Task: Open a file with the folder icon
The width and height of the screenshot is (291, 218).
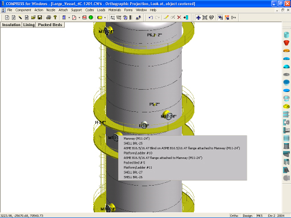Action: [x=34, y=18]
